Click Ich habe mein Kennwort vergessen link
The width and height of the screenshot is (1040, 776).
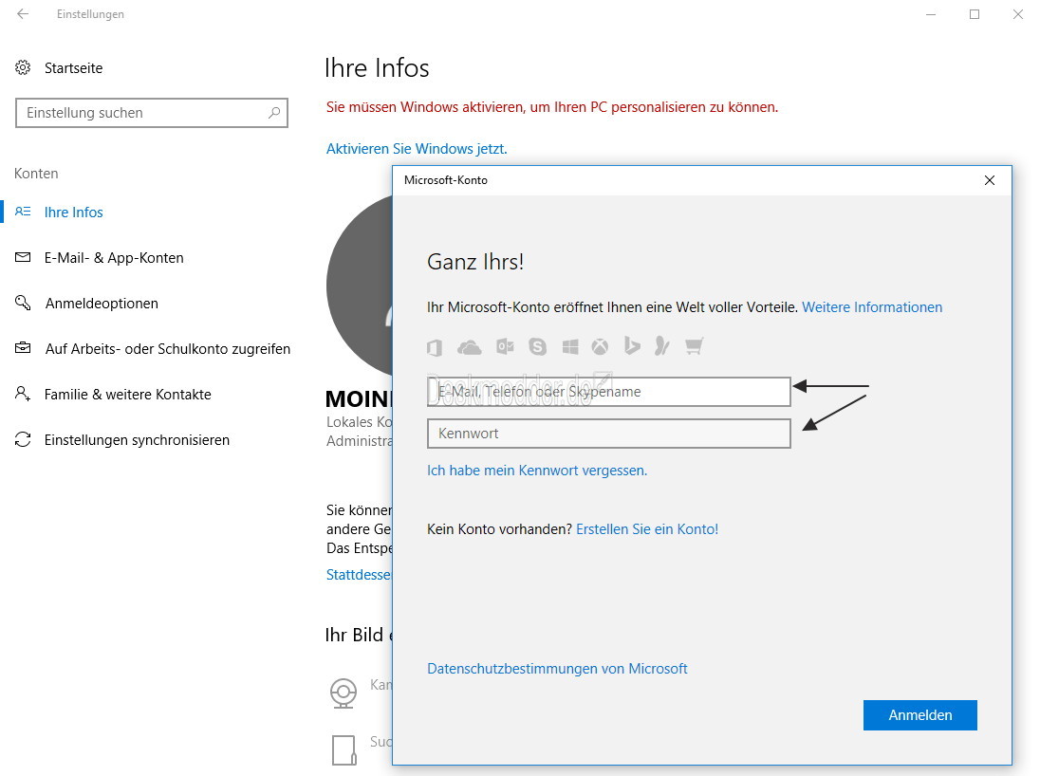[x=537, y=471]
